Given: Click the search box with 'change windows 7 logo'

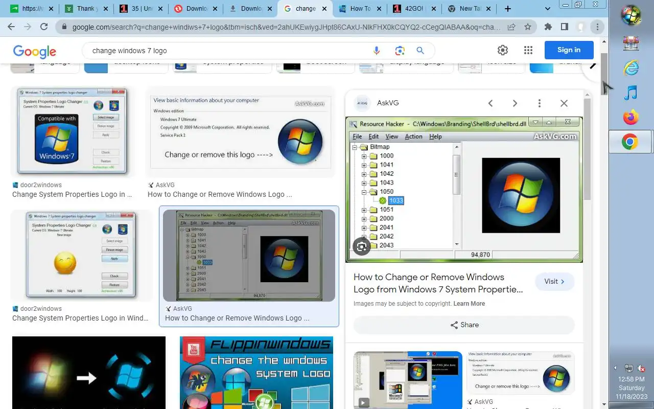Looking at the screenshot, I should [x=229, y=51].
